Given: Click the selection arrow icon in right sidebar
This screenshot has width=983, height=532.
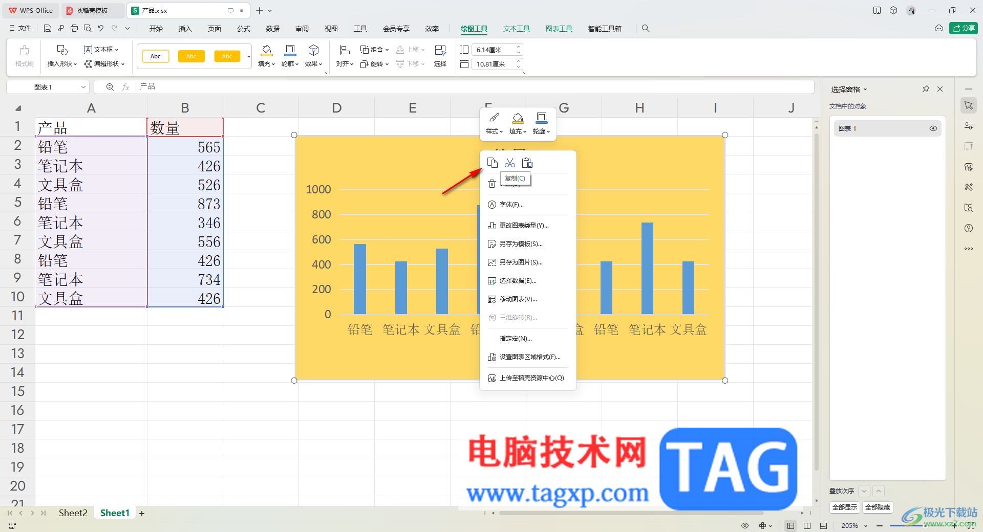Looking at the screenshot, I should (x=969, y=105).
